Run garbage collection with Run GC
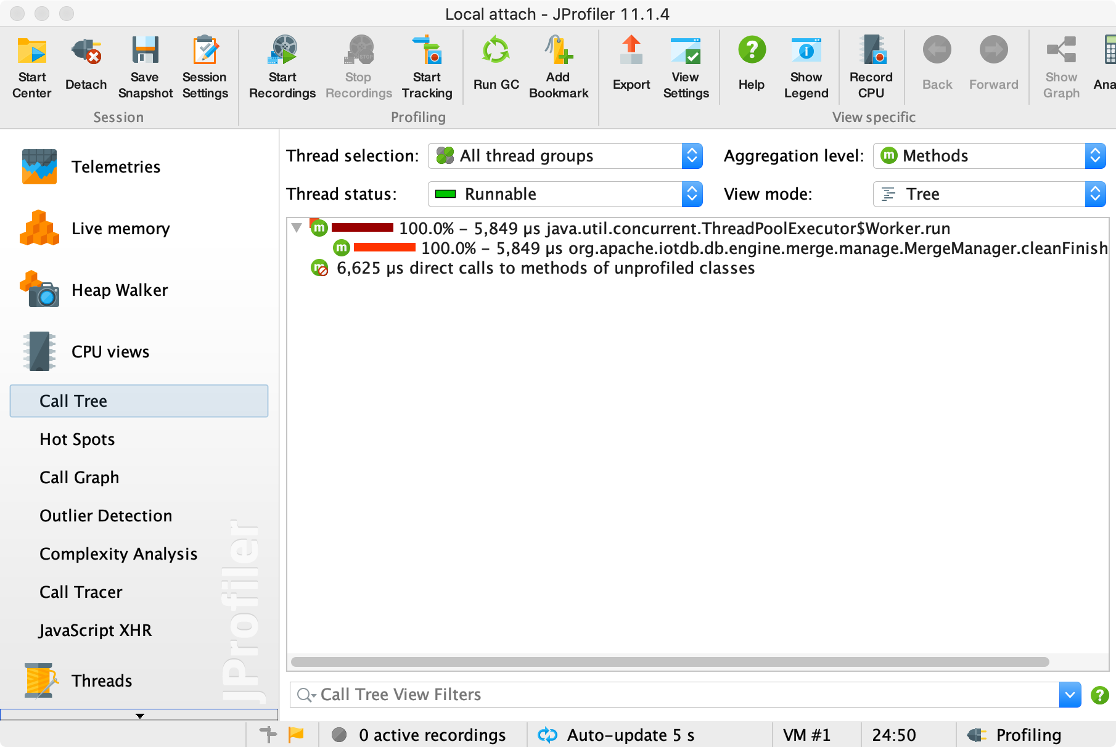The image size is (1116, 747). pos(495,65)
